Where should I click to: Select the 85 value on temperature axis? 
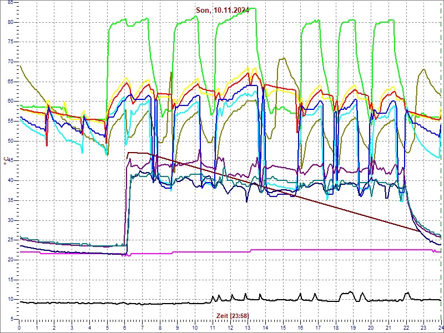[9, 3]
